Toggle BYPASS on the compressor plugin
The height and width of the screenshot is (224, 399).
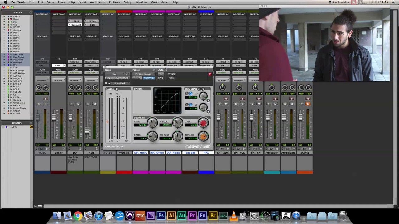(x=171, y=74)
